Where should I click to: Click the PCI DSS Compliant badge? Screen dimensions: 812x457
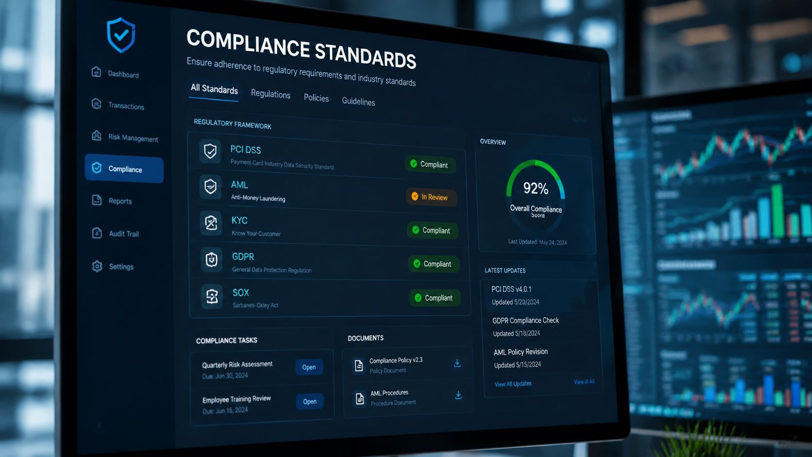tap(430, 164)
